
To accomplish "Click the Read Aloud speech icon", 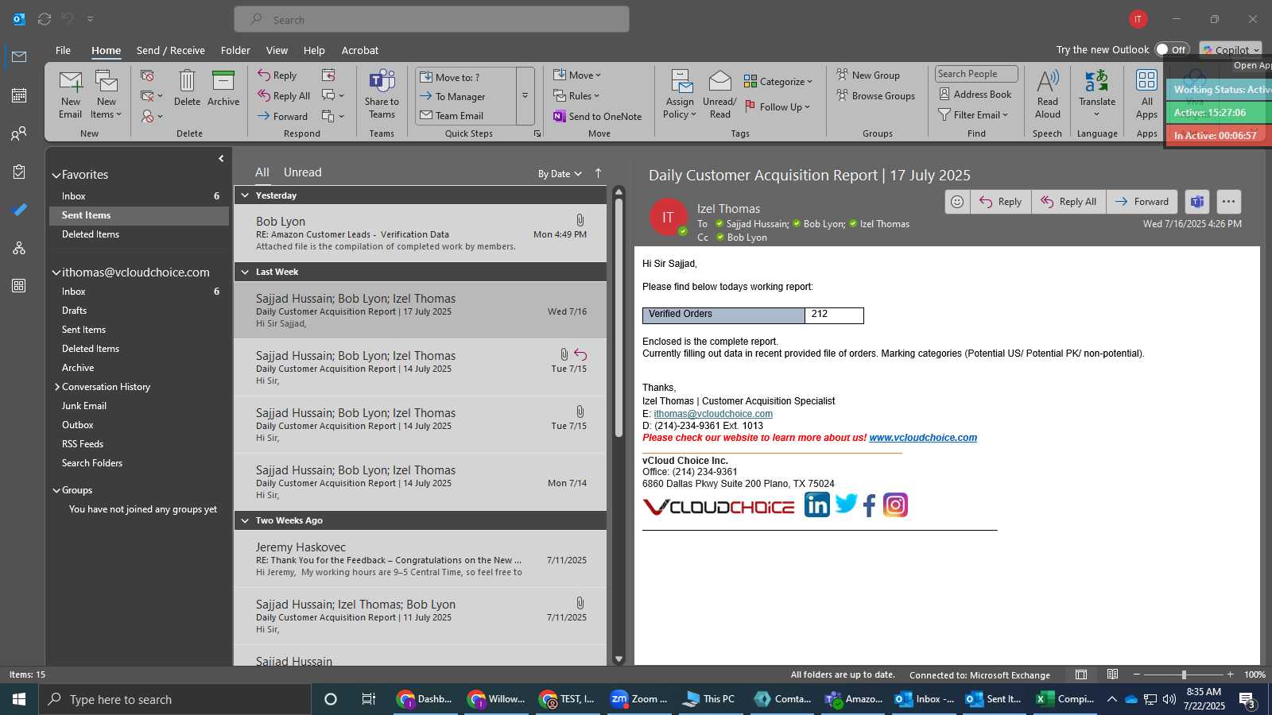I will (1048, 94).
